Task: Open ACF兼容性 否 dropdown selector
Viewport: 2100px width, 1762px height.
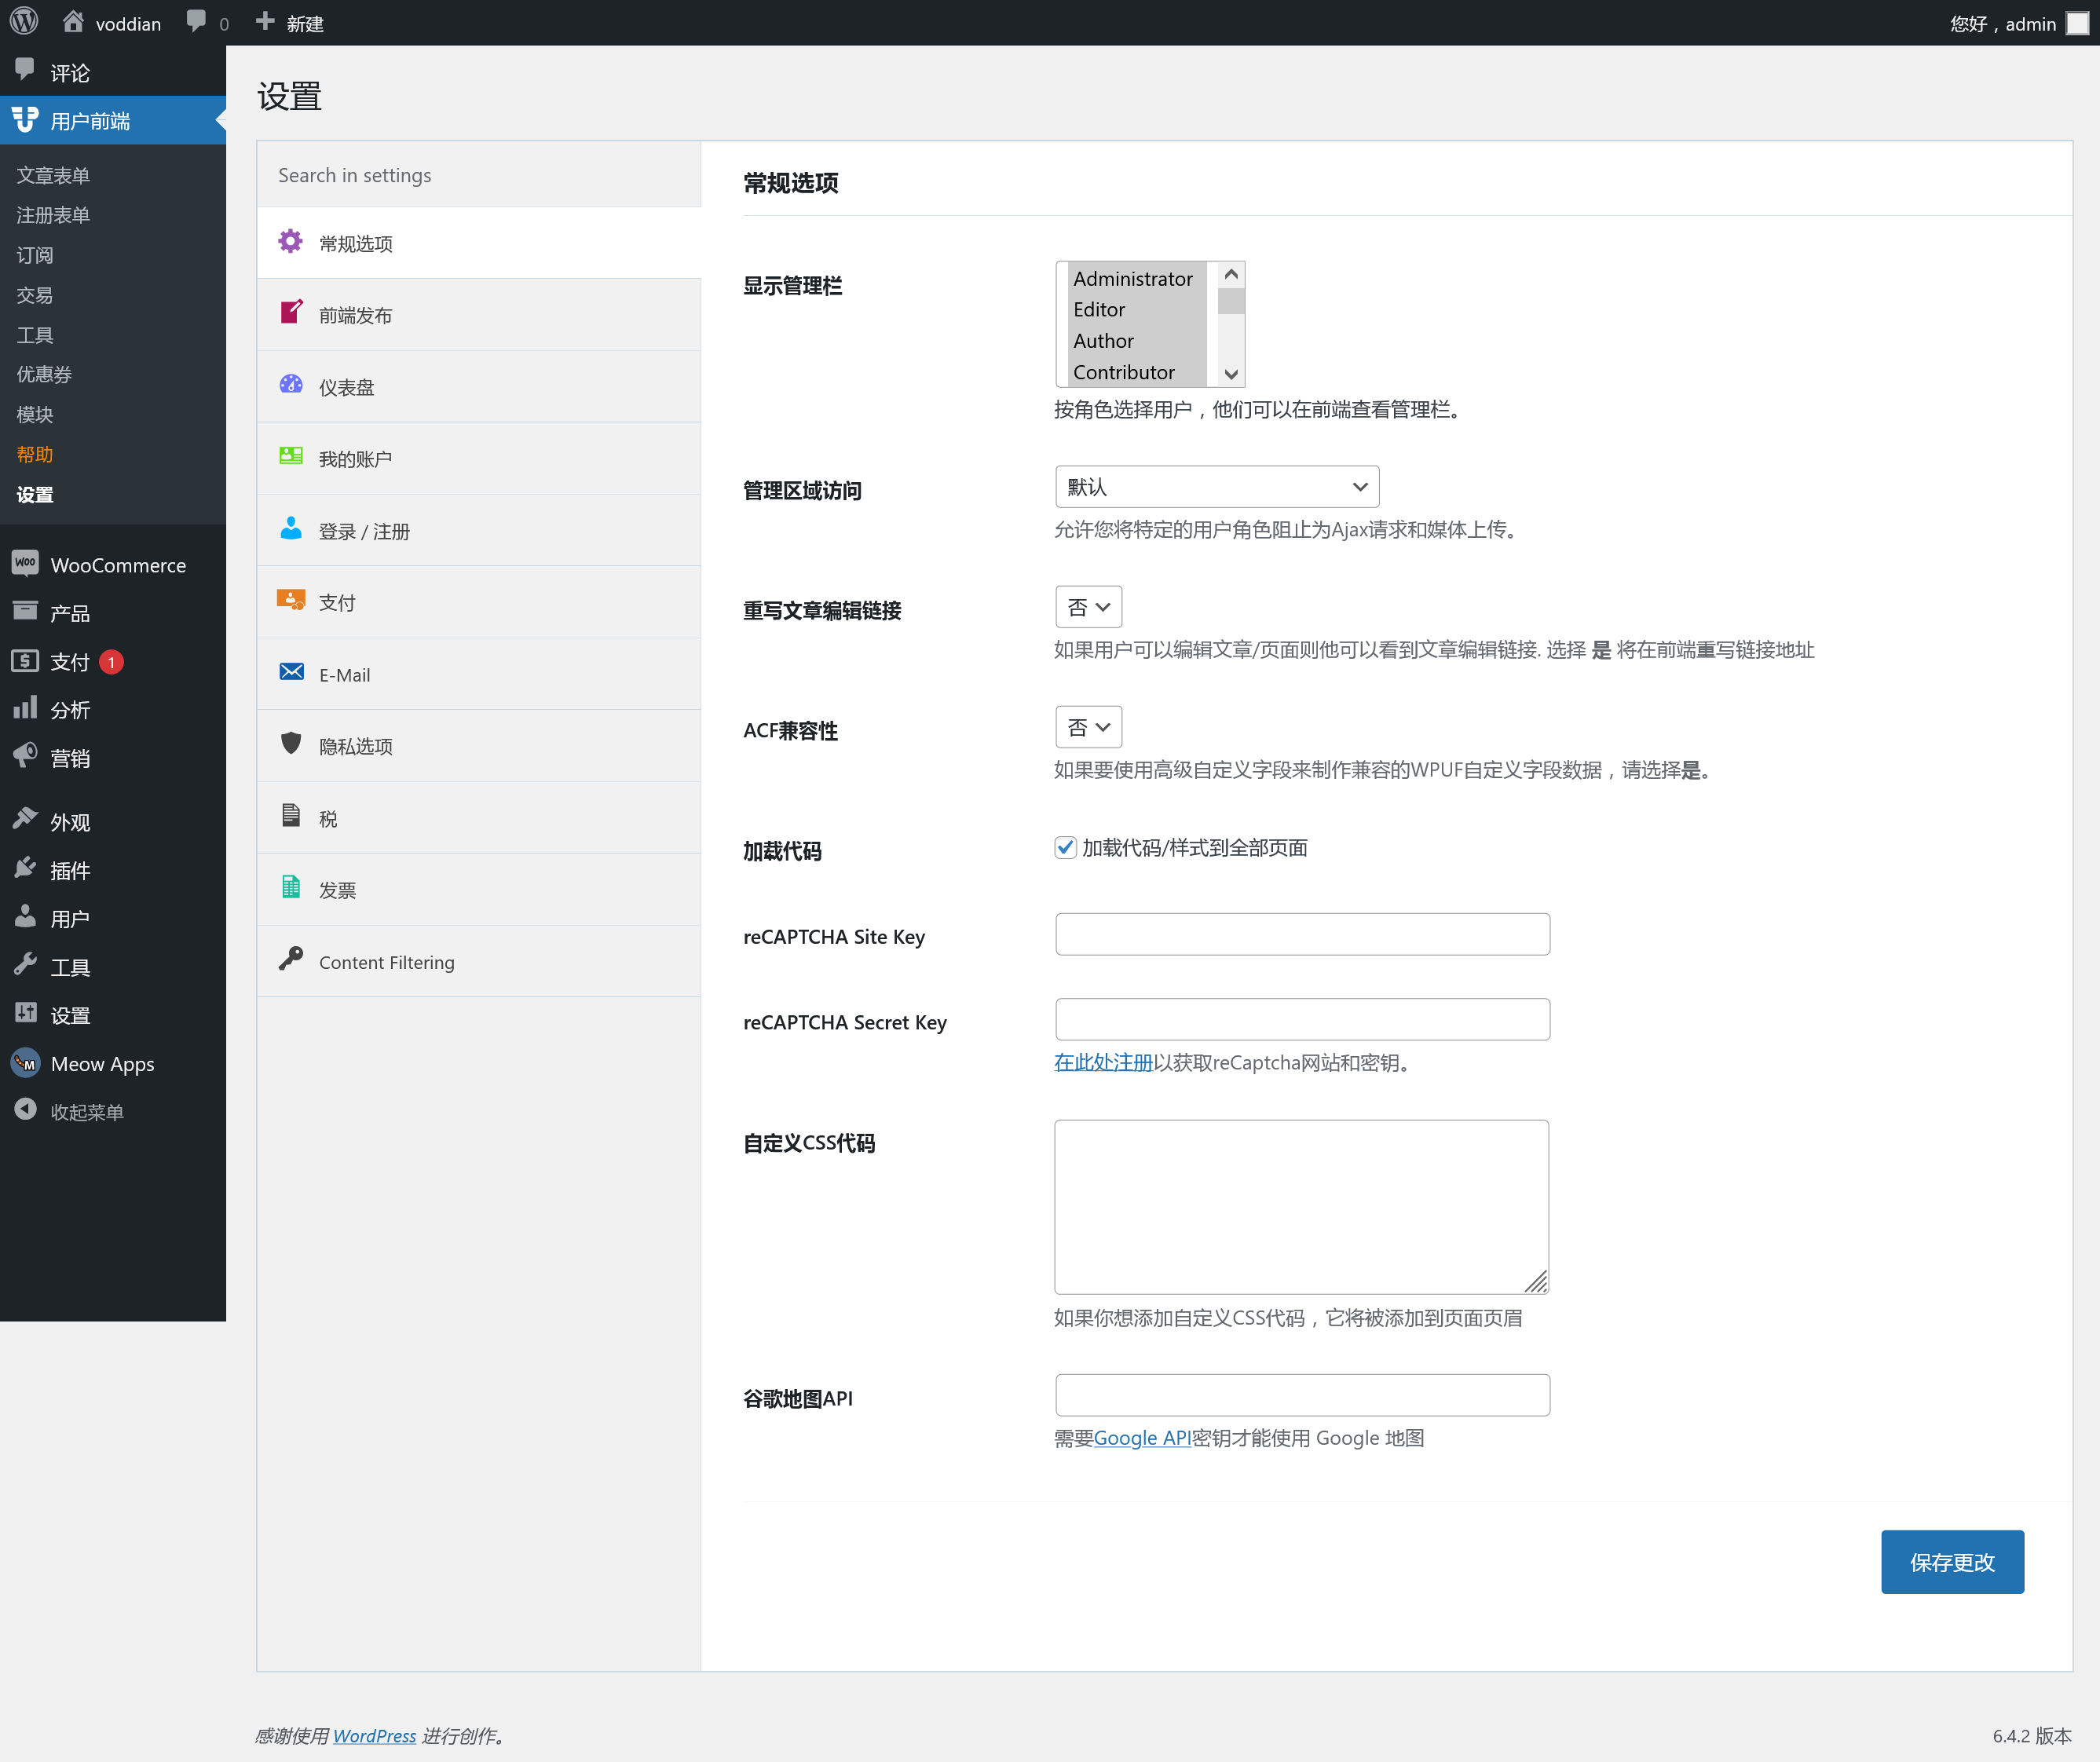Action: coord(1086,727)
